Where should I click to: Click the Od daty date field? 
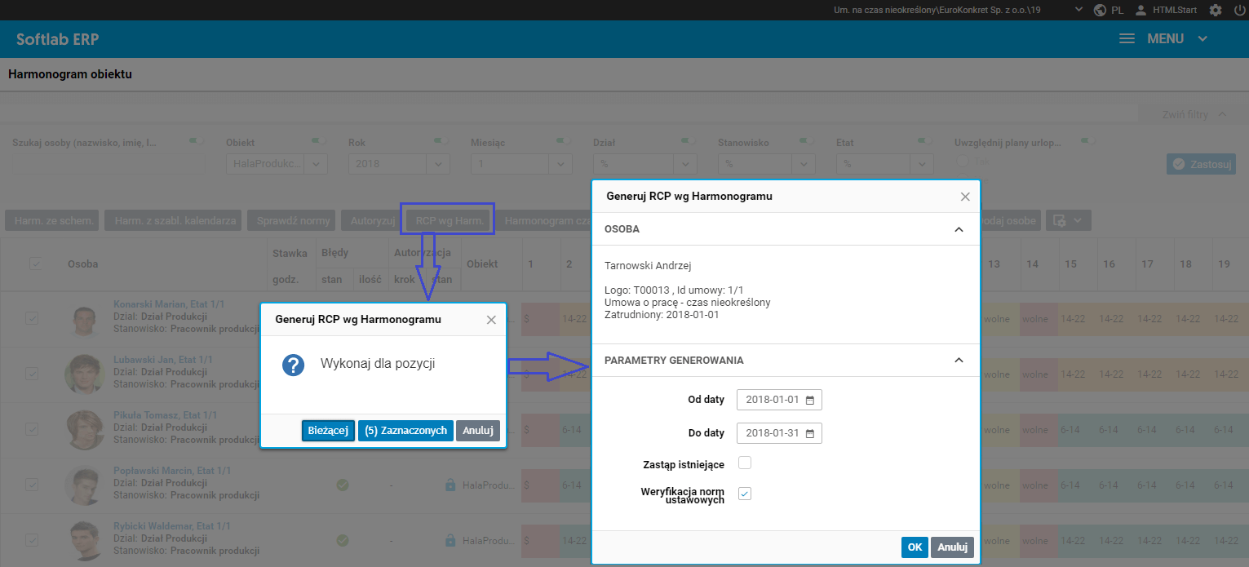coord(779,401)
